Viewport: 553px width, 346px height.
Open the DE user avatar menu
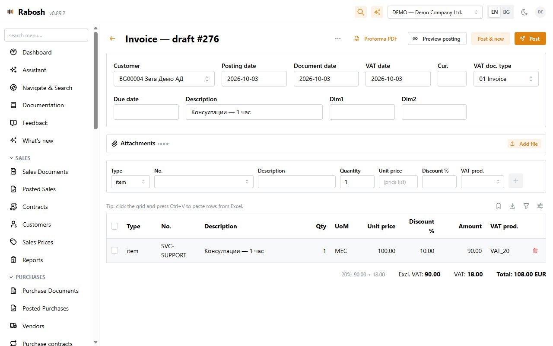[540, 12]
